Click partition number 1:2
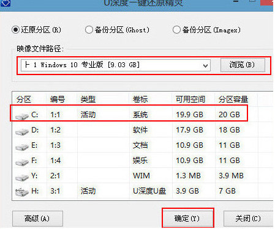The image size is (275, 229). 55,130
